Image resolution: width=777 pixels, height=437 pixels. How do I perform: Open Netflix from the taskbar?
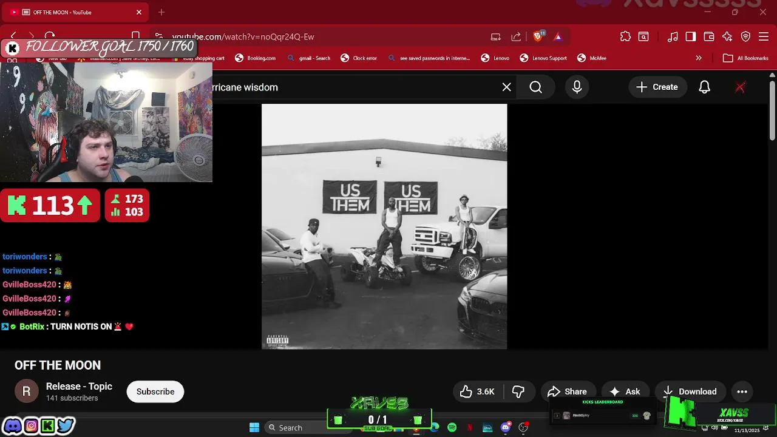point(470,428)
